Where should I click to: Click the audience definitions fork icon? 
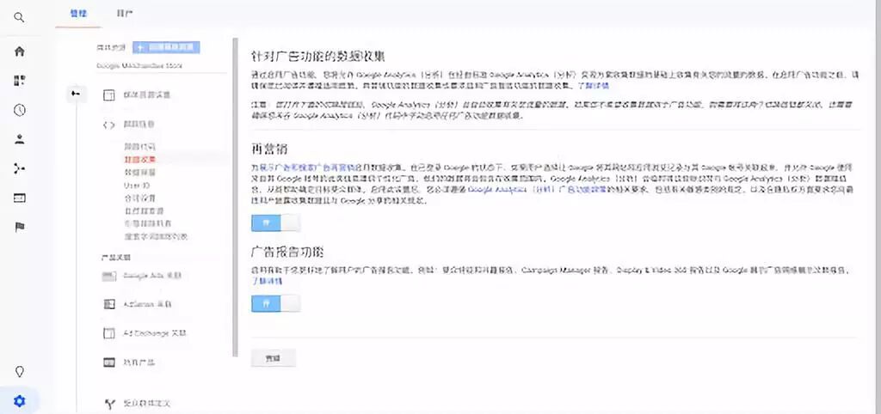109,404
